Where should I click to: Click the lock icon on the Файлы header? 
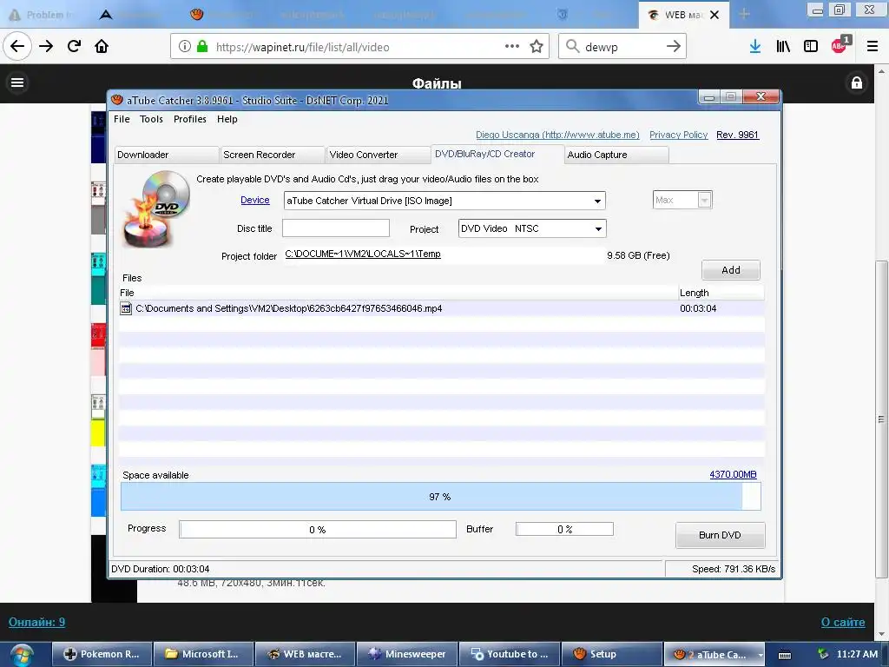857,83
